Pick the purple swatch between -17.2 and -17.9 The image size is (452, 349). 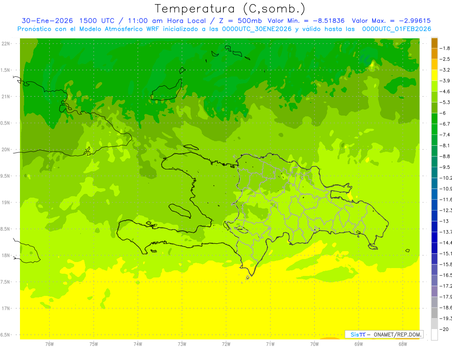(434, 291)
